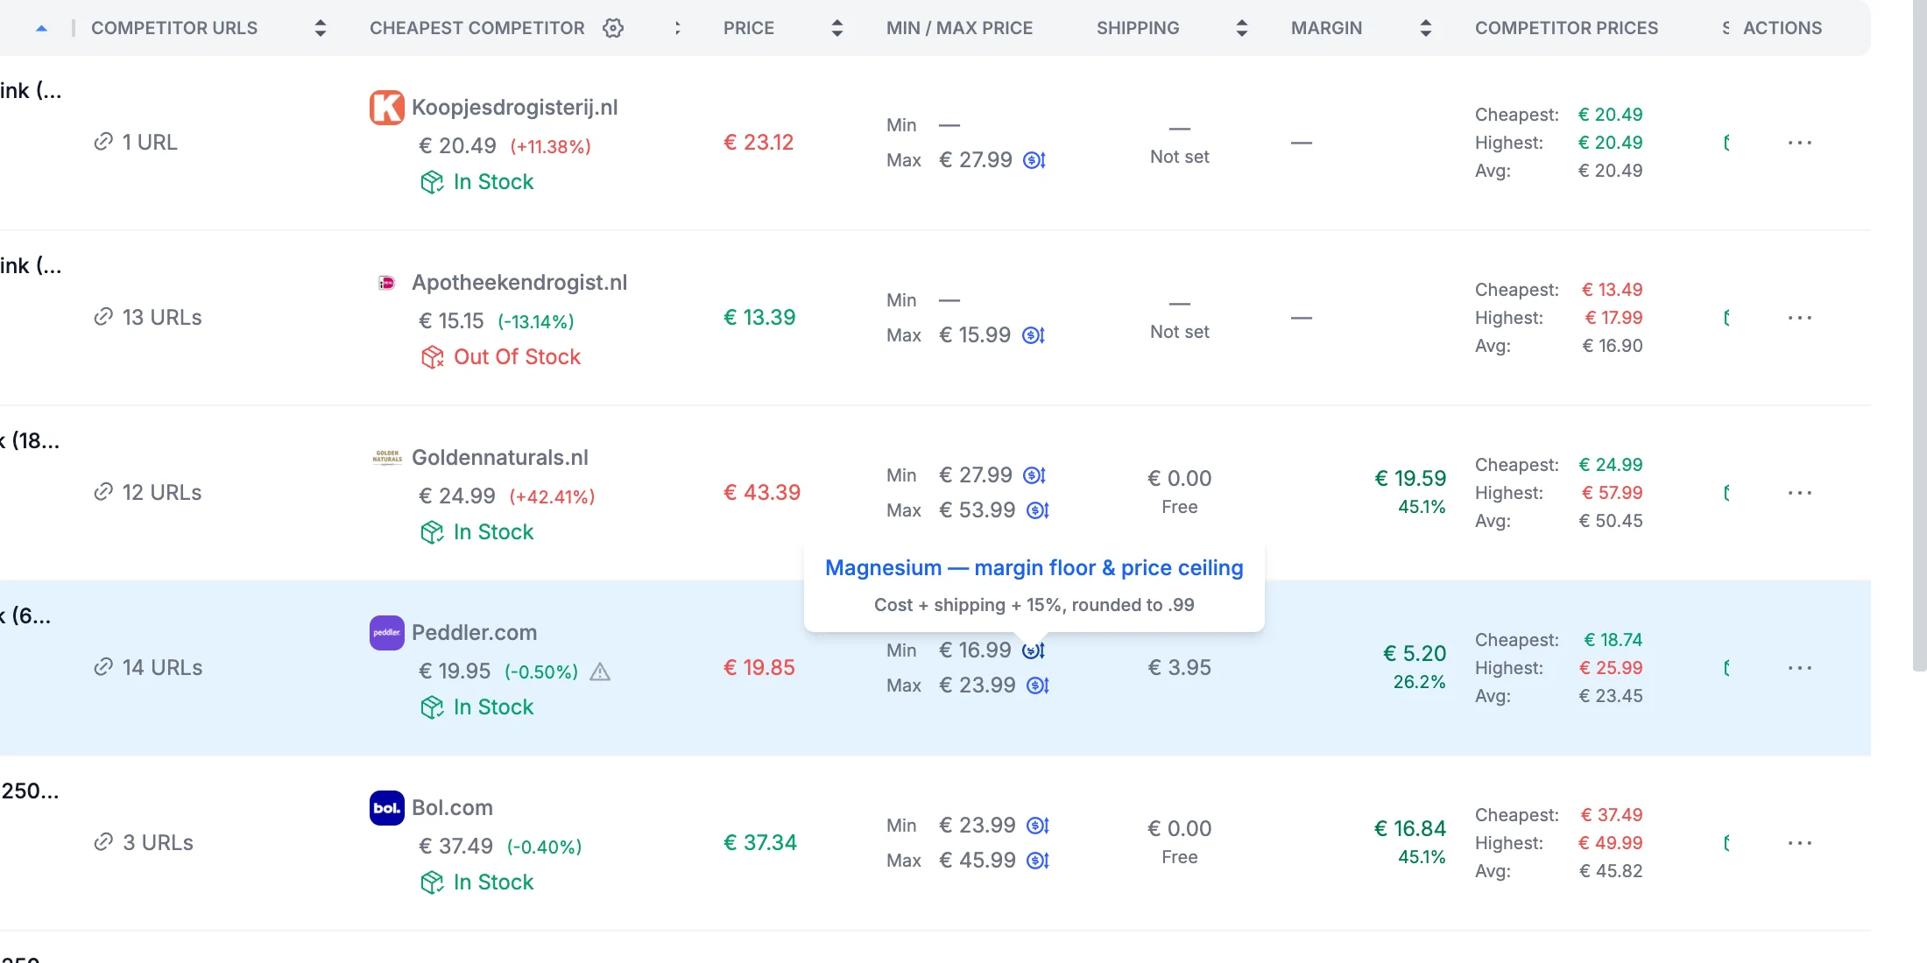Screen dimensions: 1927x963
Task: Sort table by Margin column
Action: (x=1426, y=28)
